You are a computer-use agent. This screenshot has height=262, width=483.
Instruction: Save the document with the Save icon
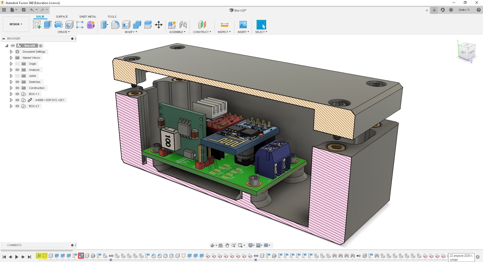tap(24, 10)
